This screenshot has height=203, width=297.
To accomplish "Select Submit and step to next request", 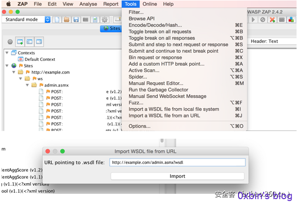I will (184, 44).
